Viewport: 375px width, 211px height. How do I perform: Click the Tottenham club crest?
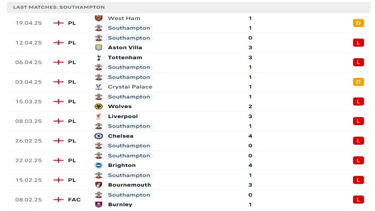click(x=98, y=58)
